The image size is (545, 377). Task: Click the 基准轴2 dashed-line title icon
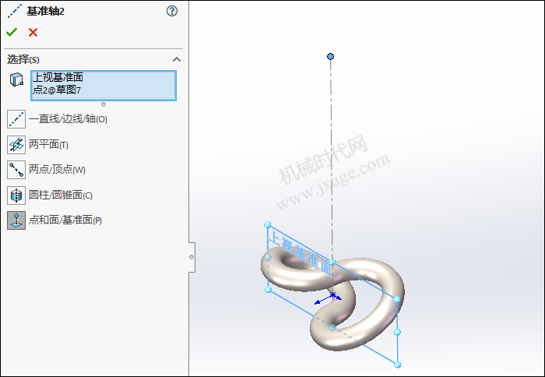(15, 12)
